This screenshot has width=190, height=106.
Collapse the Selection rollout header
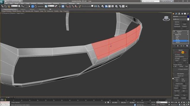180,50
